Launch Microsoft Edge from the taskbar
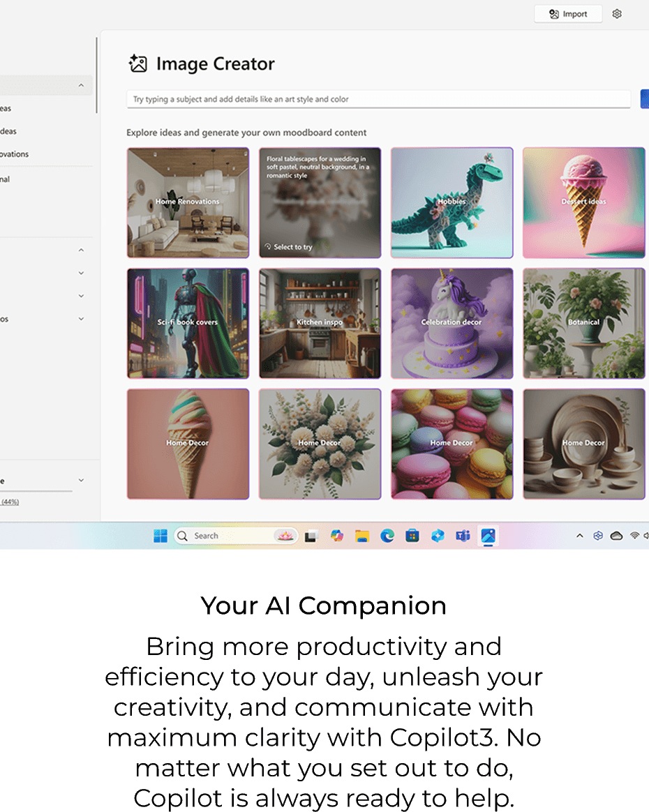The width and height of the screenshot is (649, 812). tap(387, 536)
